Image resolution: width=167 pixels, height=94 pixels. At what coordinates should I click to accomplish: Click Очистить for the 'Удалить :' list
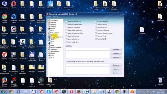pos(116,57)
